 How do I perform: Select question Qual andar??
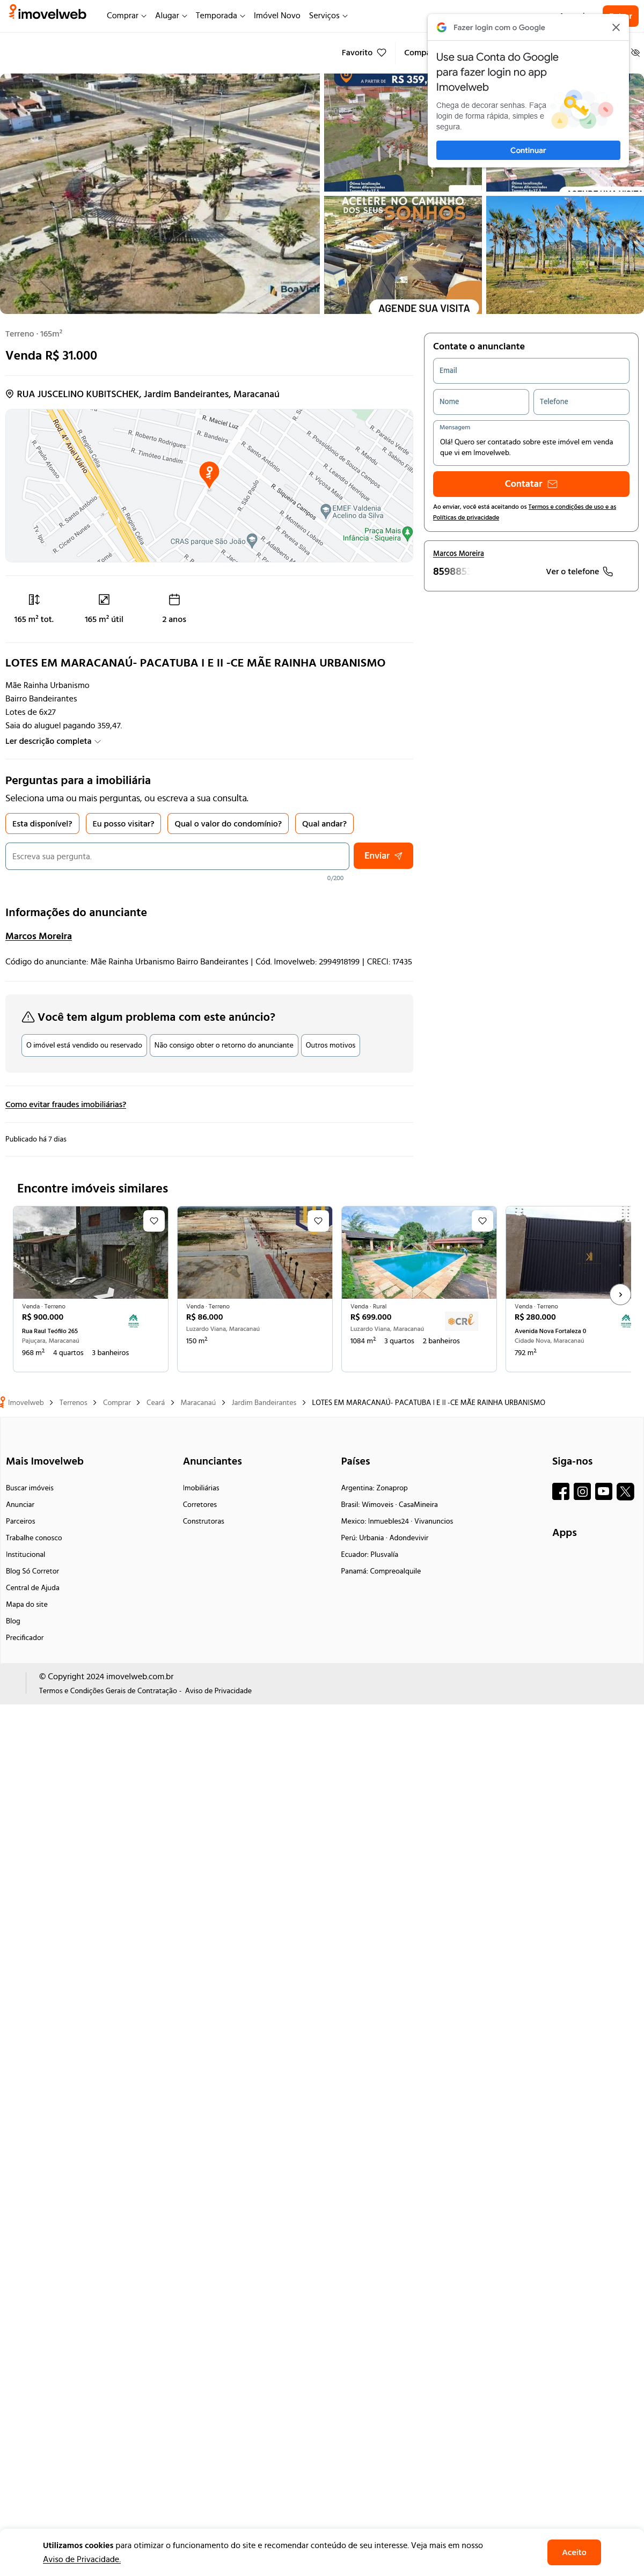pos(324,824)
